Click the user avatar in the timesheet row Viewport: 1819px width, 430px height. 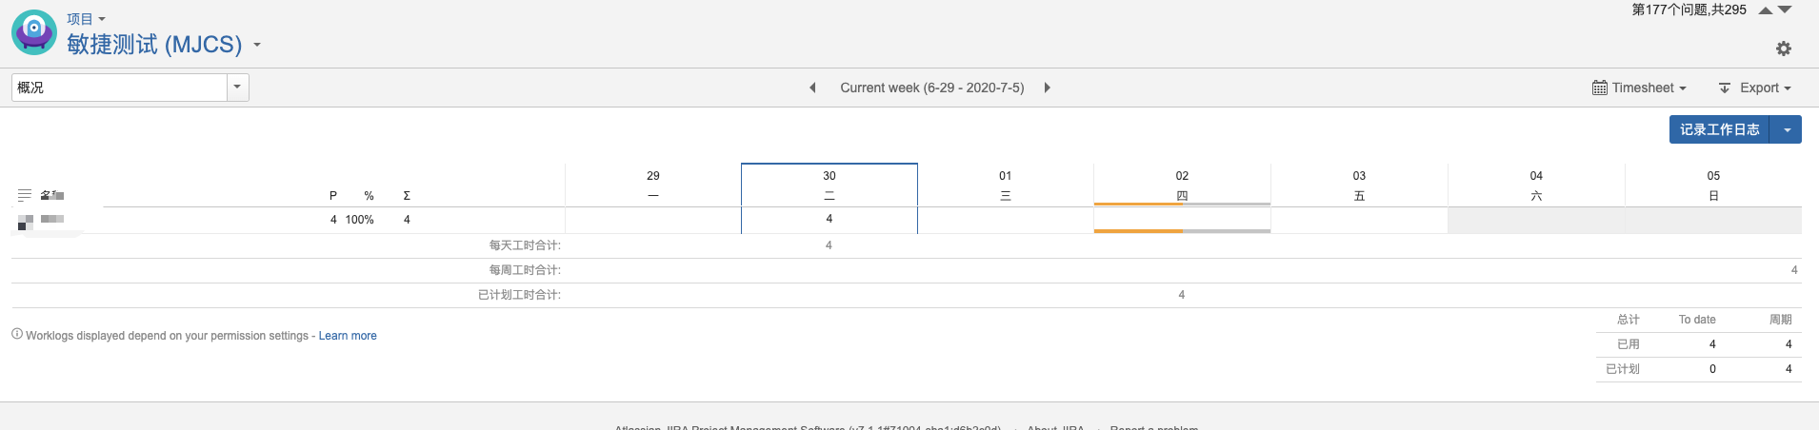[26, 222]
